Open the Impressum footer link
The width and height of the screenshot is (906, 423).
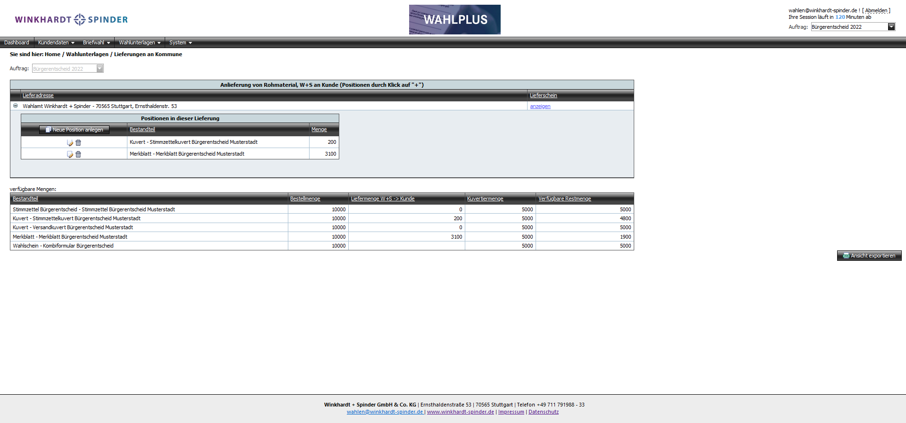(511, 412)
